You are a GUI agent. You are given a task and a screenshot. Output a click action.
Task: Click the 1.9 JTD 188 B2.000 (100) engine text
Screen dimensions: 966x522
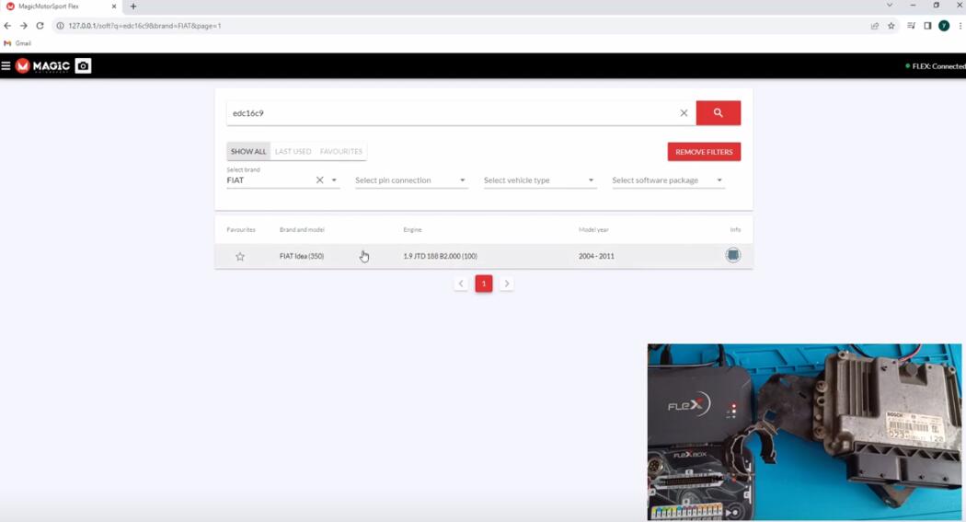click(x=441, y=256)
